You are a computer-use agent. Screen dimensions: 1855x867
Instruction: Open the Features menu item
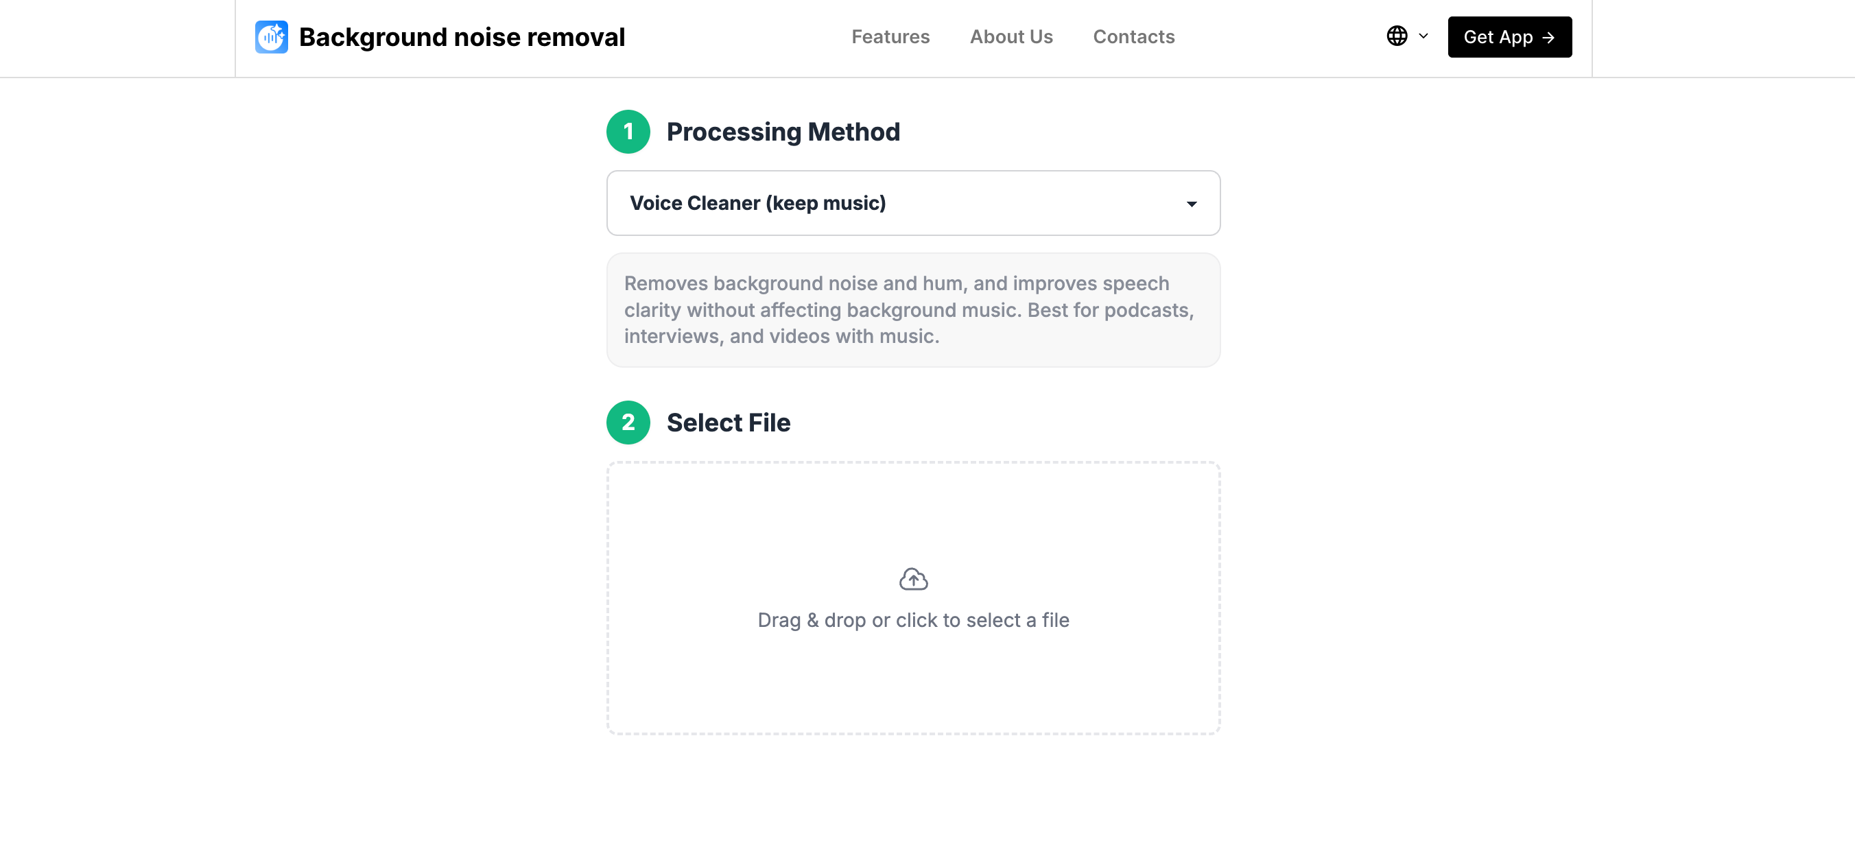890,37
